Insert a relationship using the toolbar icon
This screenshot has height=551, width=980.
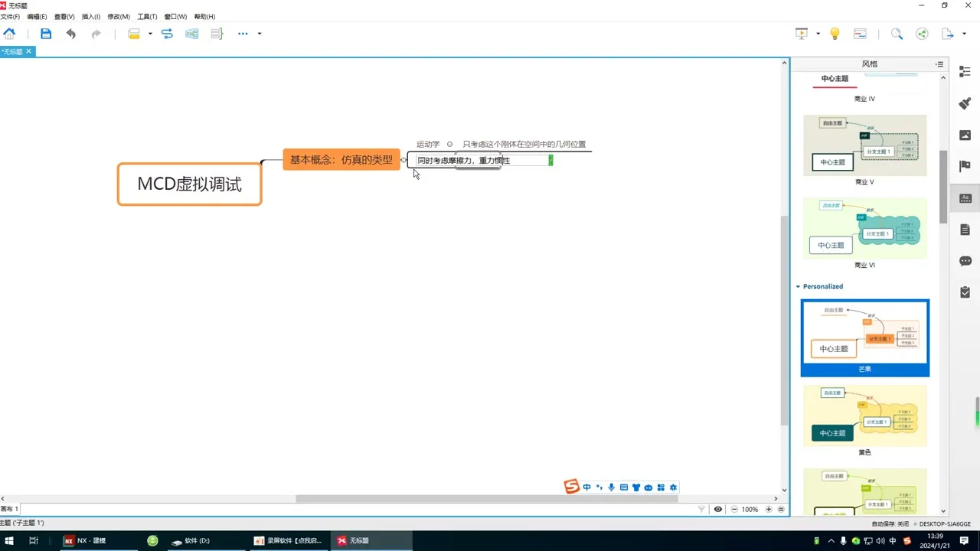(167, 34)
